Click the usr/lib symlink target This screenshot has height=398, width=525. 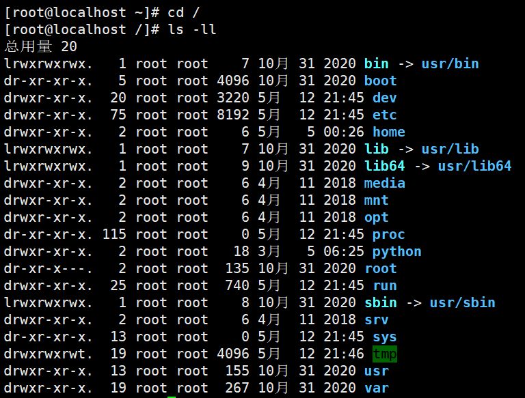450,150
